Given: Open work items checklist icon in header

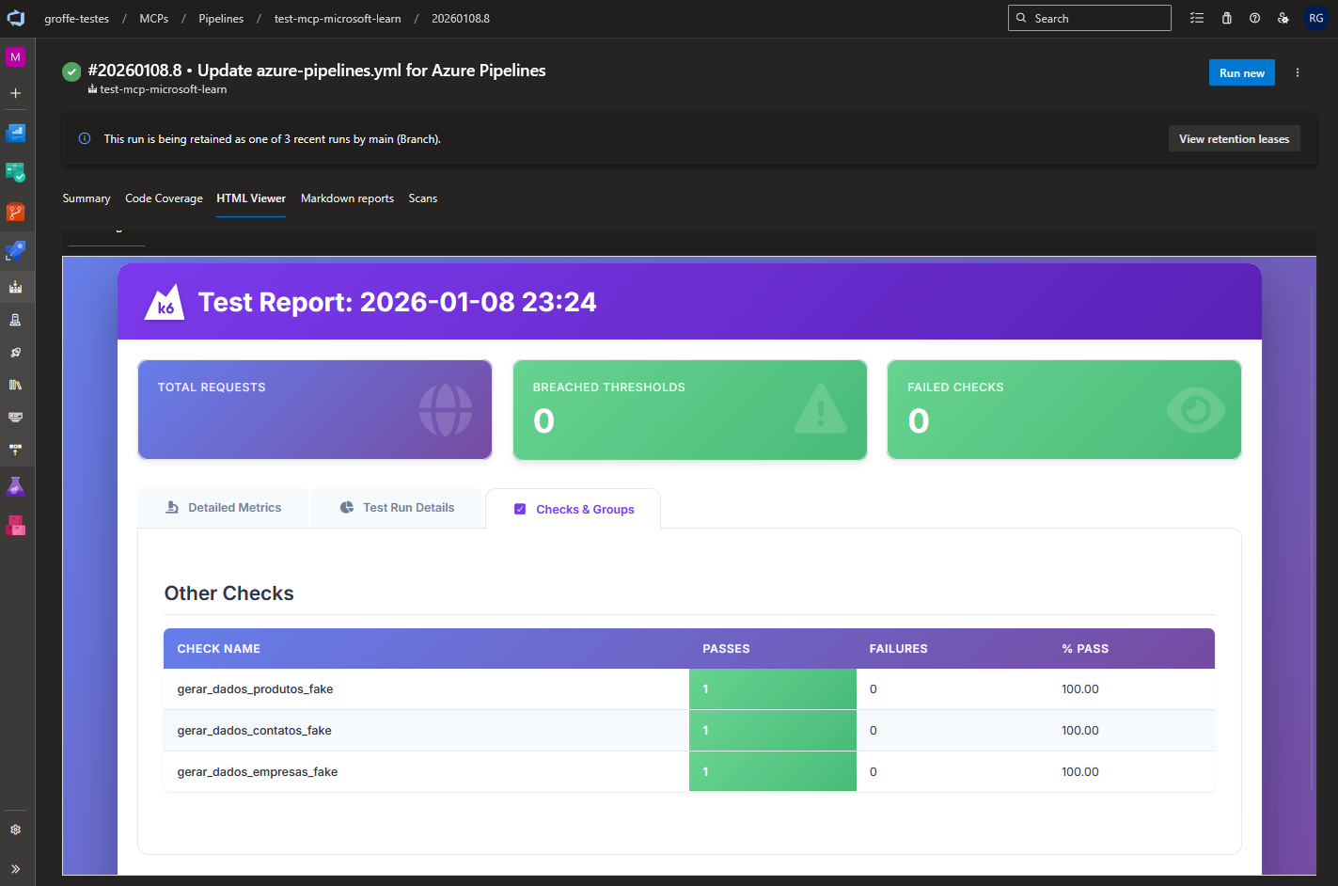Looking at the screenshot, I should pyautogui.click(x=1197, y=18).
